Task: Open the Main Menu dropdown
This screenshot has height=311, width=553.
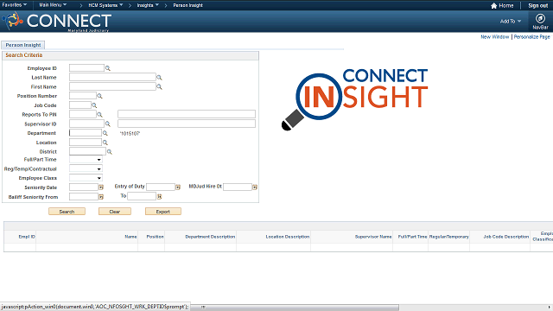Action: click(x=53, y=5)
